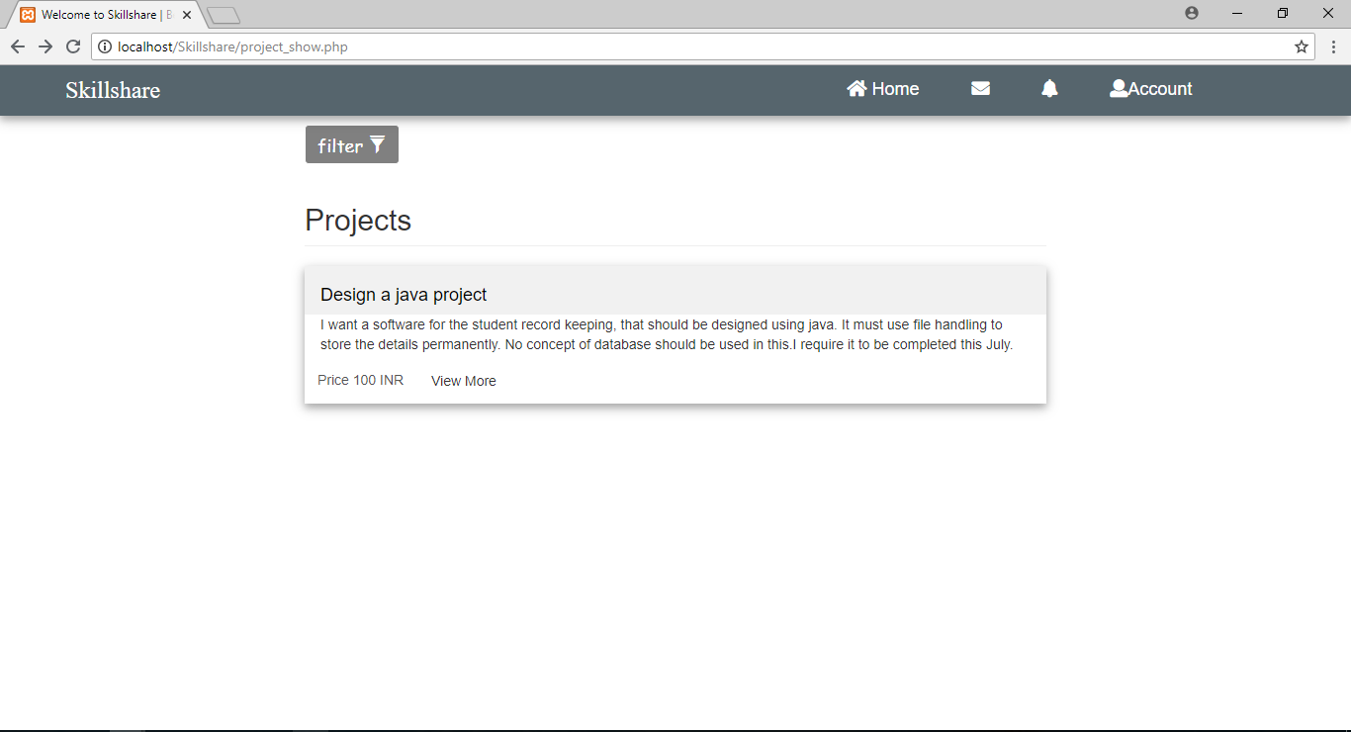Reload the page with refresh icon
The image size is (1351, 732).
pos(73,46)
